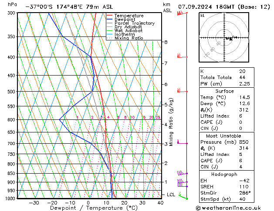Click the 'SREH' value 110

[244, 187]
